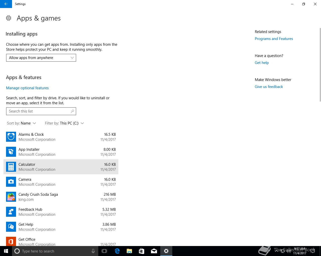Select the Camera list entry name

coord(25,179)
